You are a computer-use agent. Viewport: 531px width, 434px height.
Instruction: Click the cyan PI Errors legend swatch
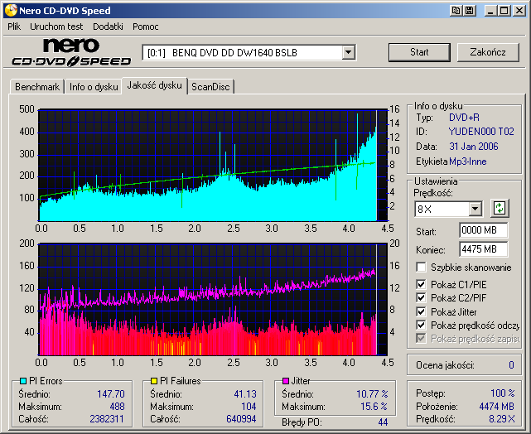pyautogui.click(x=23, y=381)
